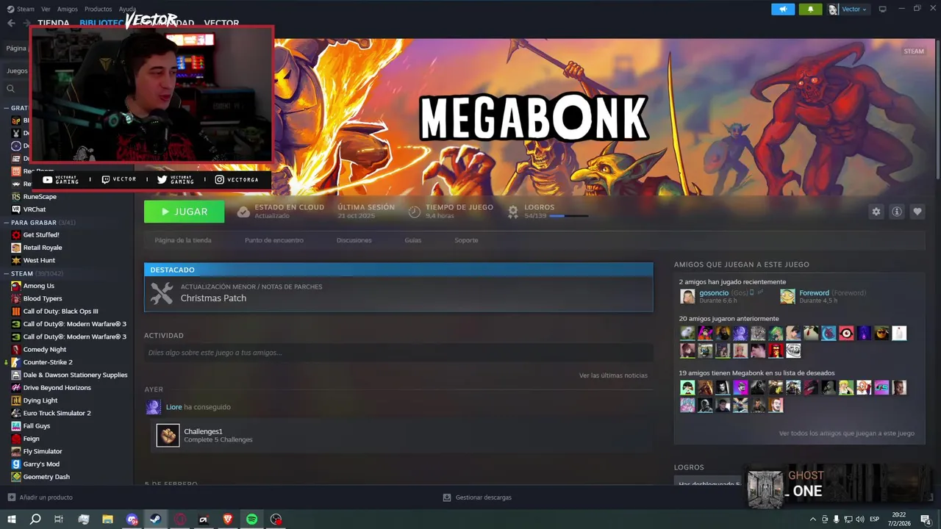This screenshot has height=529, width=941.
Task: Click the green JUGAR button
Action: click(x=185, y=212)
